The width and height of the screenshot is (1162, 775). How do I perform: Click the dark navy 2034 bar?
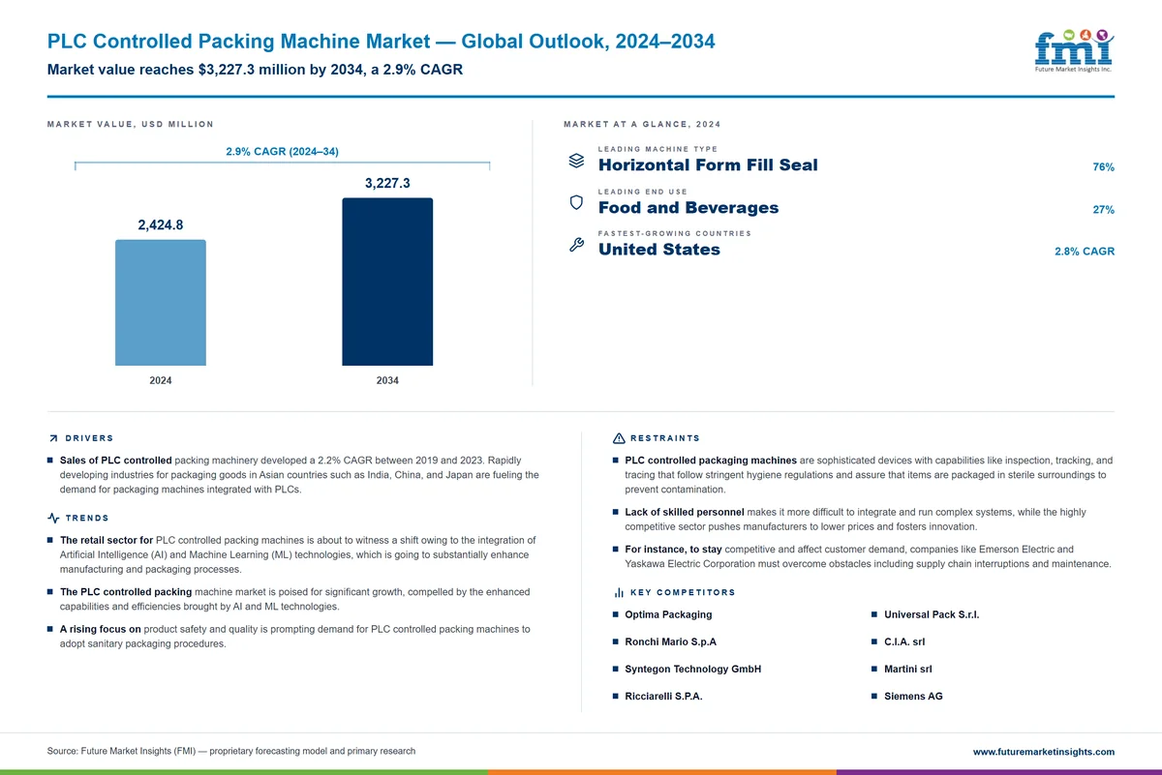click(x=387, y=283)
